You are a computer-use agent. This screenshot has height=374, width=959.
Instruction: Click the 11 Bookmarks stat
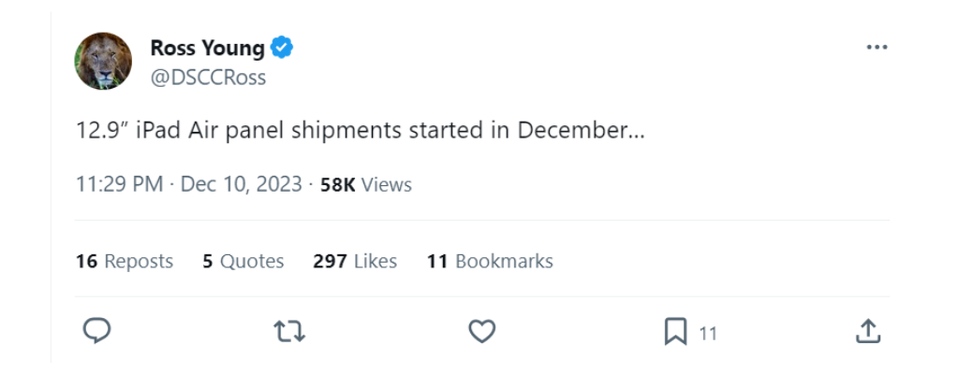click(x=490, y=261)
